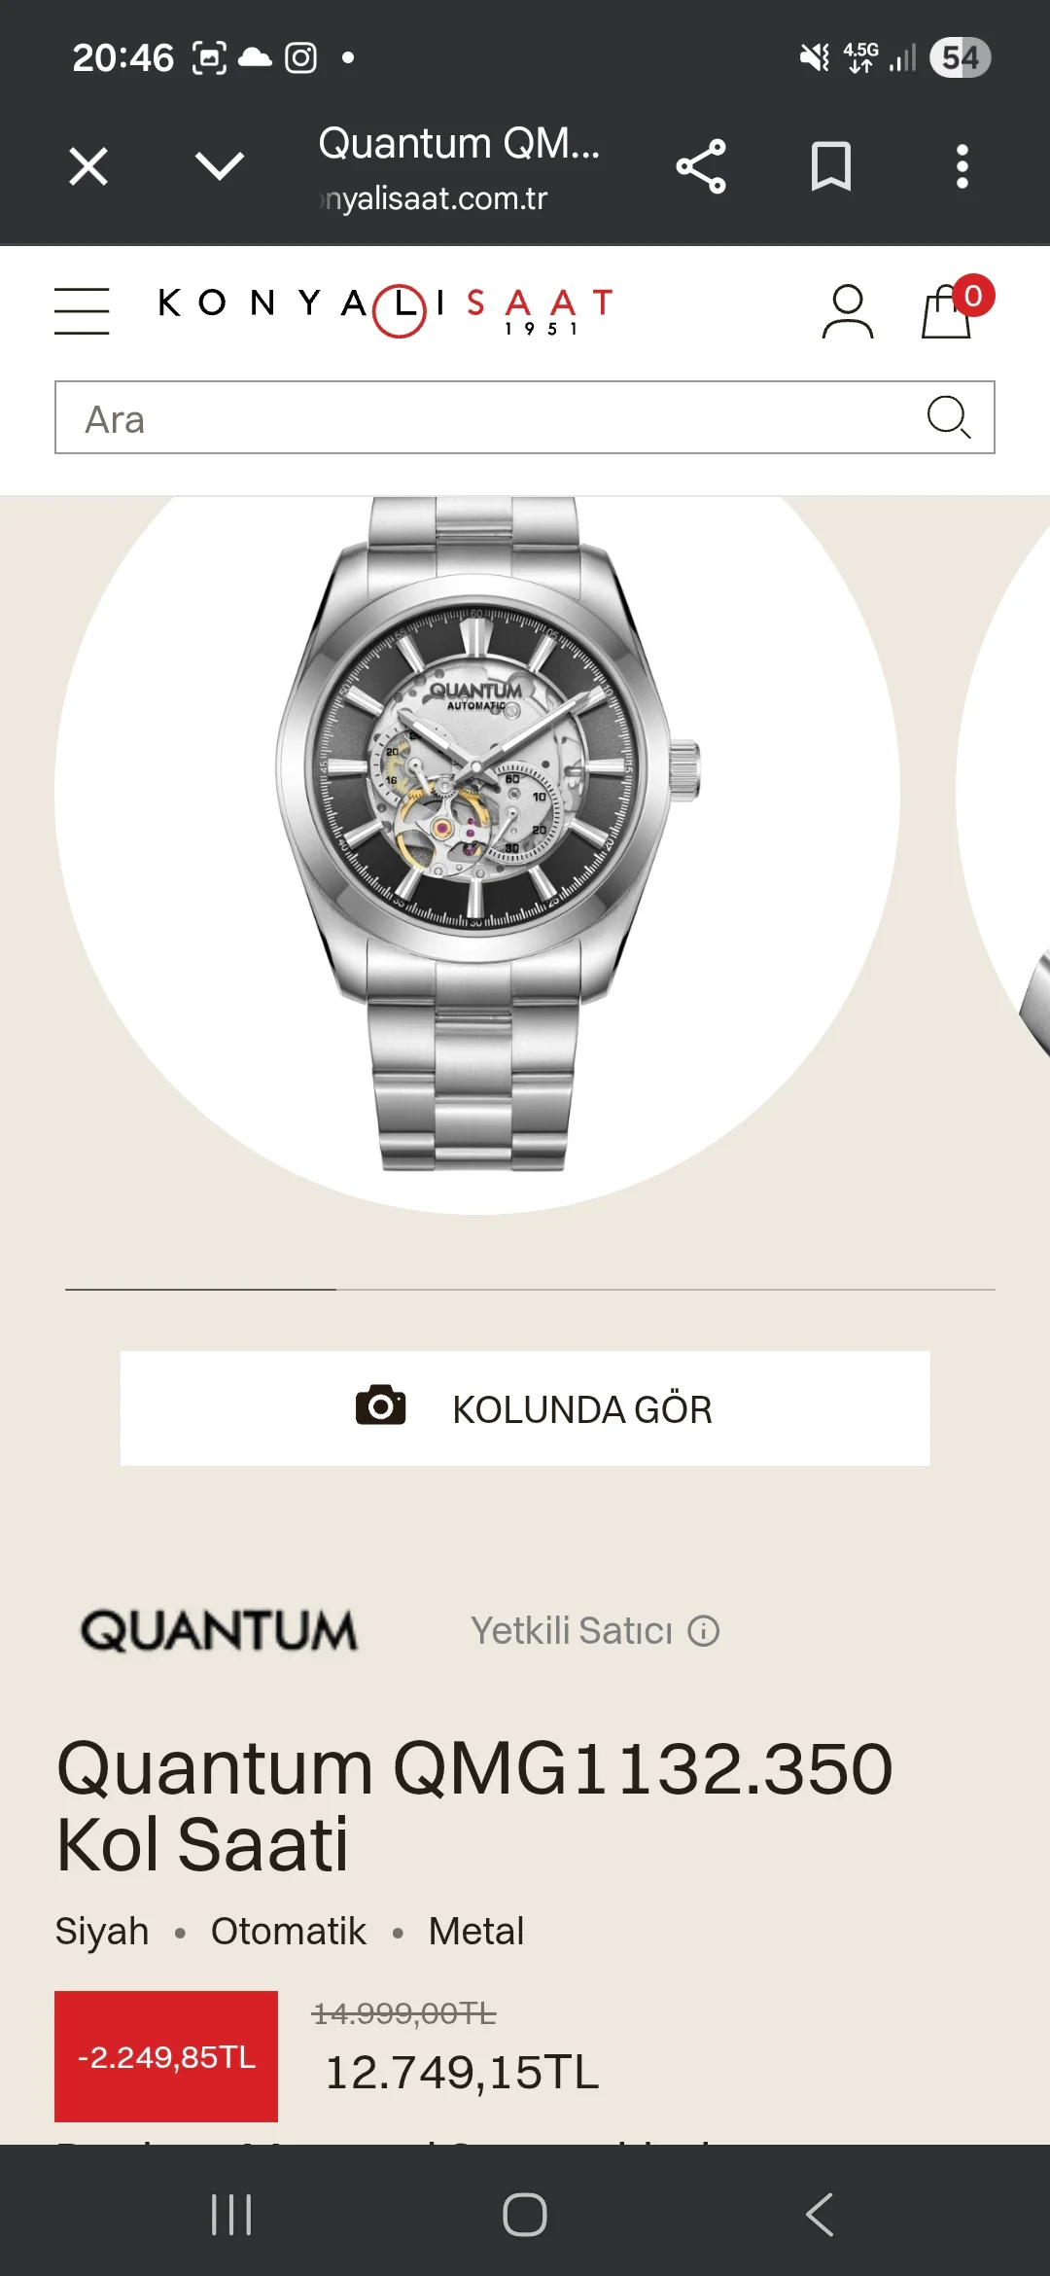Image resolution: width=1050 pixels, height=2276 pixels.
Task: Expand the downward chevron in browser bar
Action: pyautogui.click(x=220, y=165)
